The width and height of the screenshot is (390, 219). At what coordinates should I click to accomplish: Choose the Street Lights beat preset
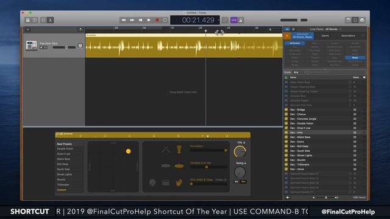click(65, 175)
